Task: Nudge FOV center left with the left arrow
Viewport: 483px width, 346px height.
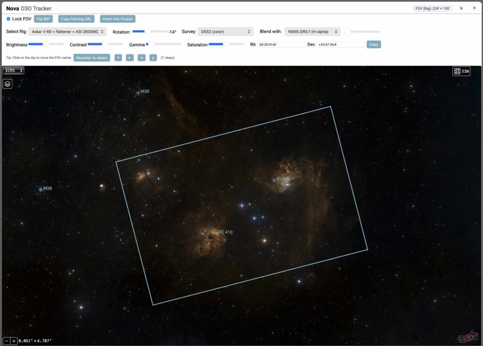Action: 130,58
